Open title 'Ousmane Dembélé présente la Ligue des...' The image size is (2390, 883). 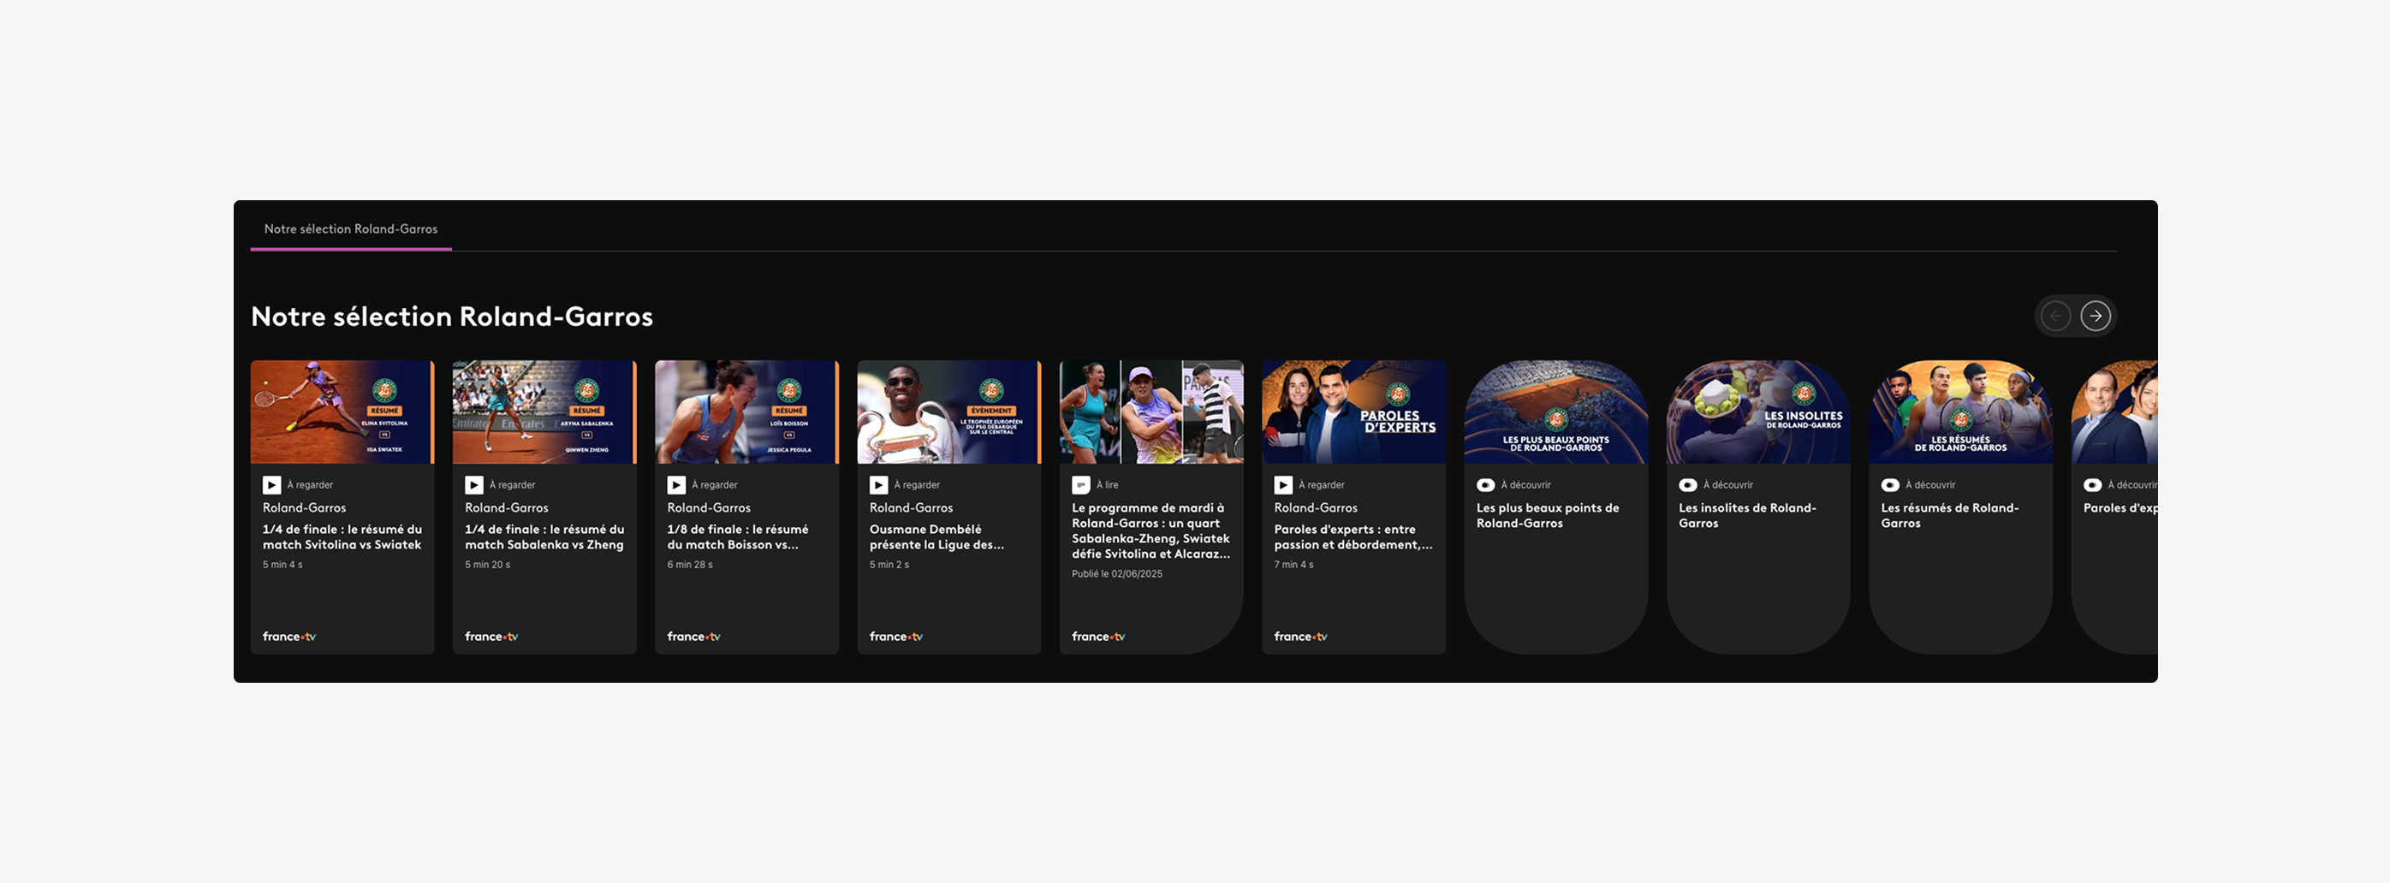click(x=937, y=537)
